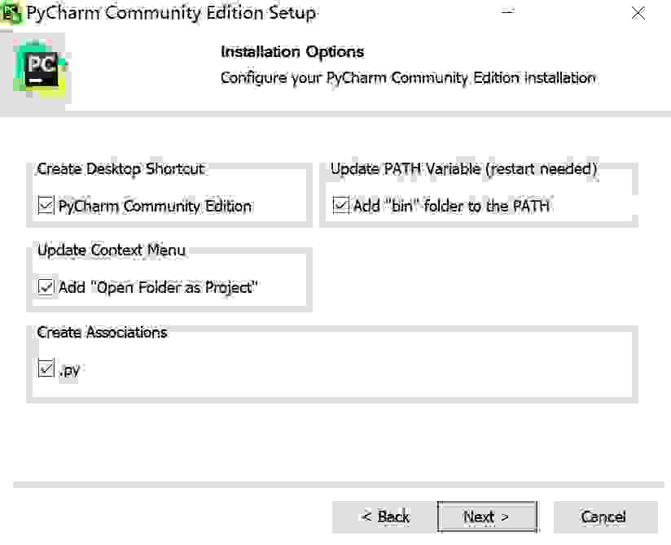Go back with the Back button
The height and width of the screenshot is (545, 671).
click(384, 517)
